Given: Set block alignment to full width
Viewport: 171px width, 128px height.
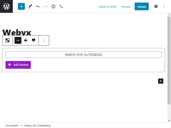Looking at the screenshot, I should click(33, 40).
